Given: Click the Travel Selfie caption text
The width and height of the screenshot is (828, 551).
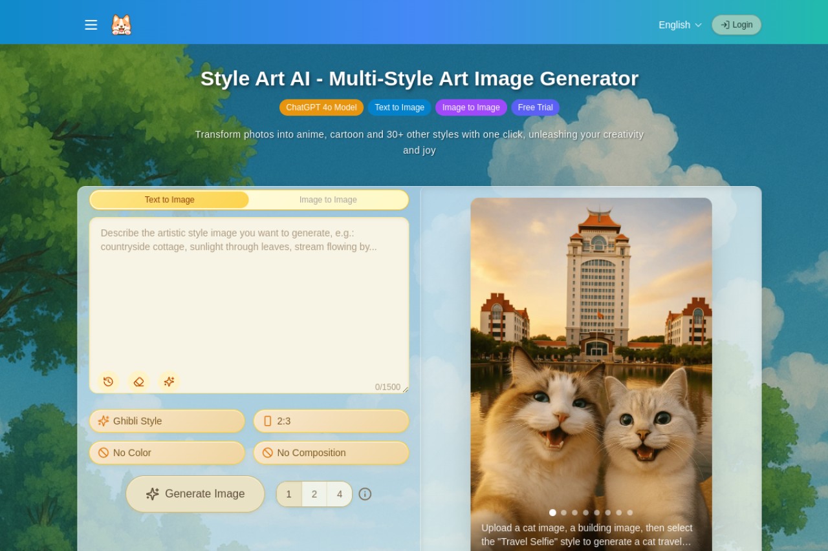Looking at the screenshot, I should (x=587, y=535).
